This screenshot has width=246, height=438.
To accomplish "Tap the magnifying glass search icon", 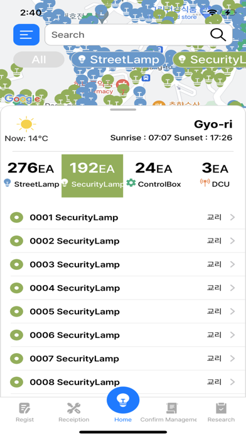I will pos(218,35).
